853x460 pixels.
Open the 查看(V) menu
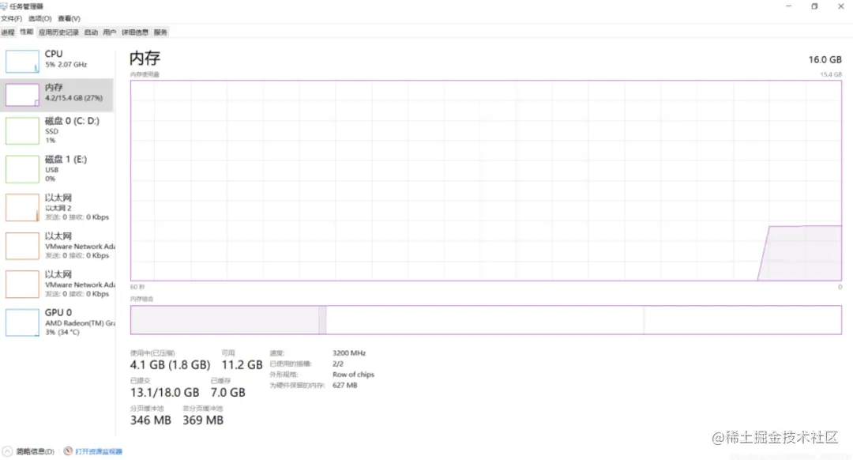click(x=69, y=18)
